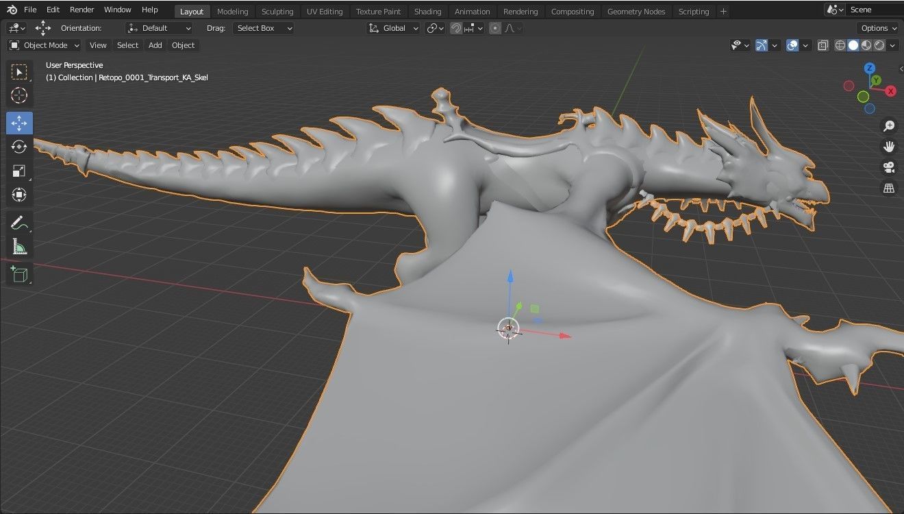Activate the Rotate tool
Image resolution: width=904 pixels, height=514 pixels.
point(19,147)
